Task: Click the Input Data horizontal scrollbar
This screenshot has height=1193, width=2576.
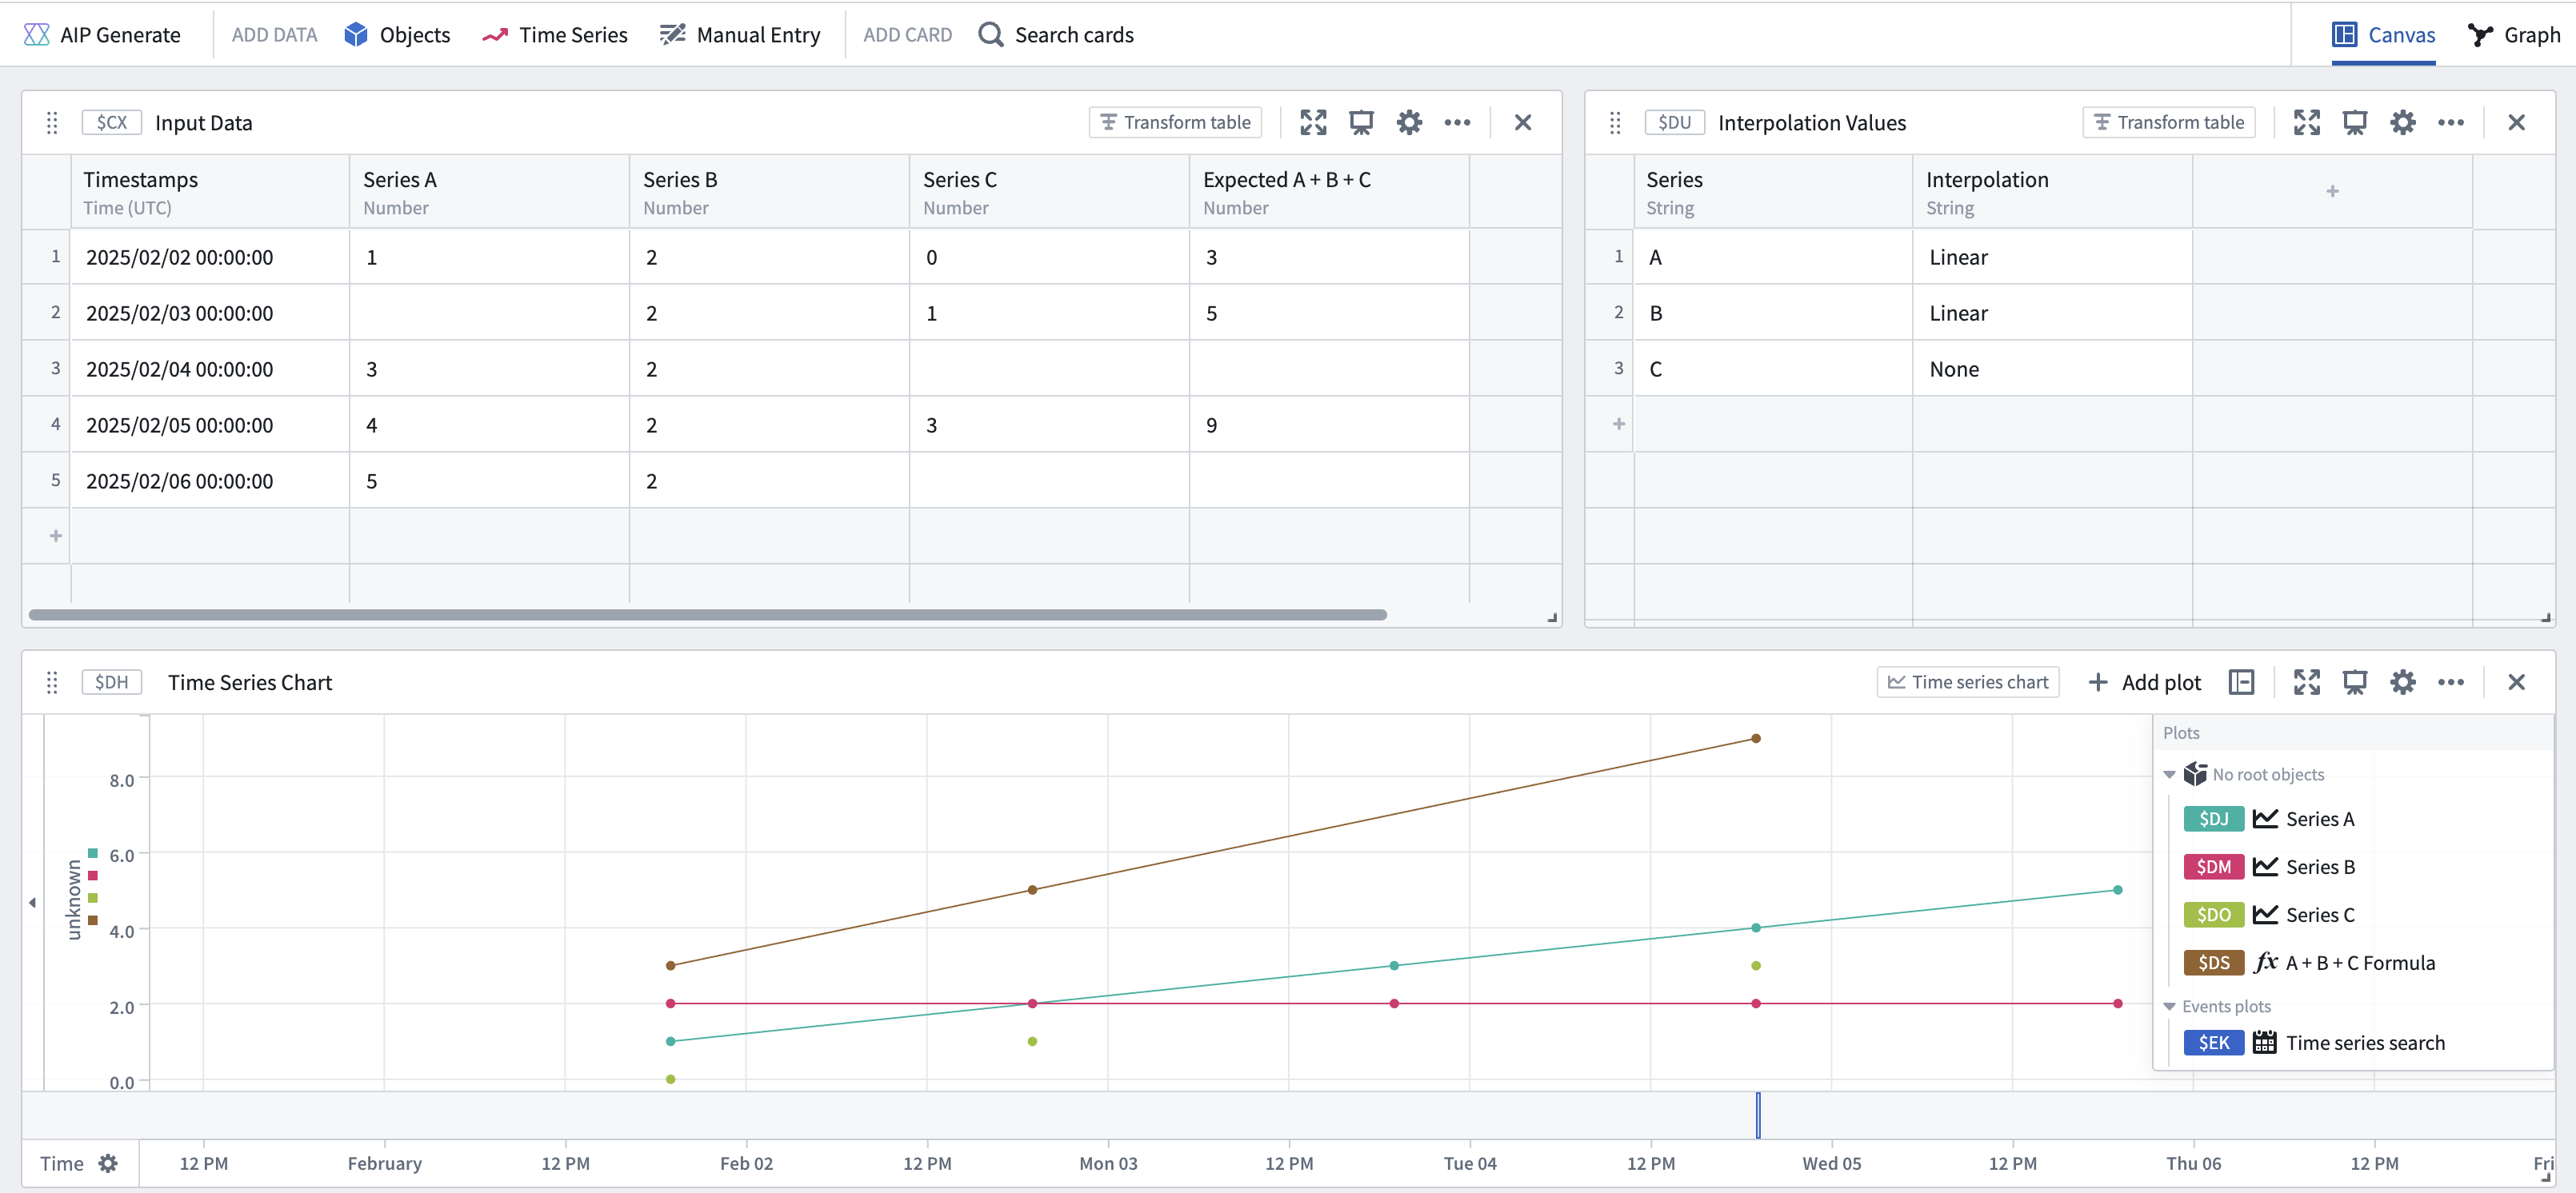Action: coord(707,614)
